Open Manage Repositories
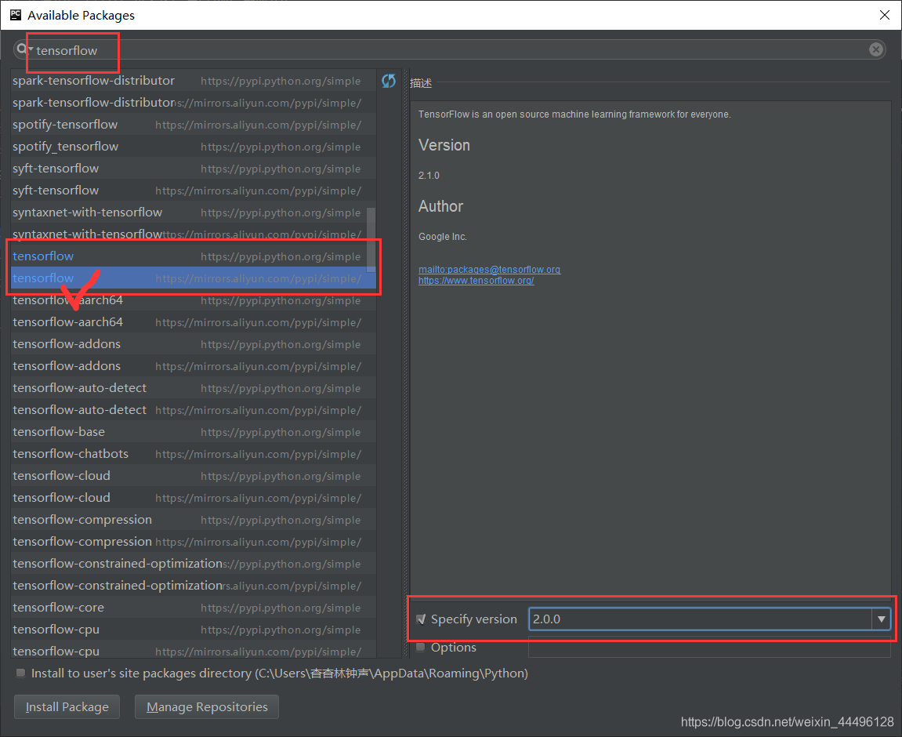The height and width of the screenshot is (737, 902). 207,706
